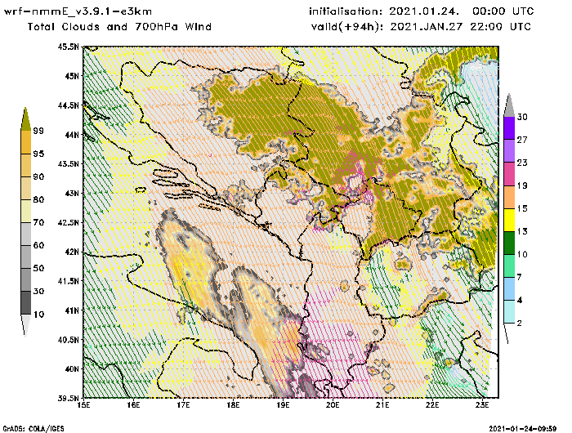Click the model name 'wrf-nmmE_v3.9.1-e3km'
Viewport: 572px width, 433px height.
78,11
